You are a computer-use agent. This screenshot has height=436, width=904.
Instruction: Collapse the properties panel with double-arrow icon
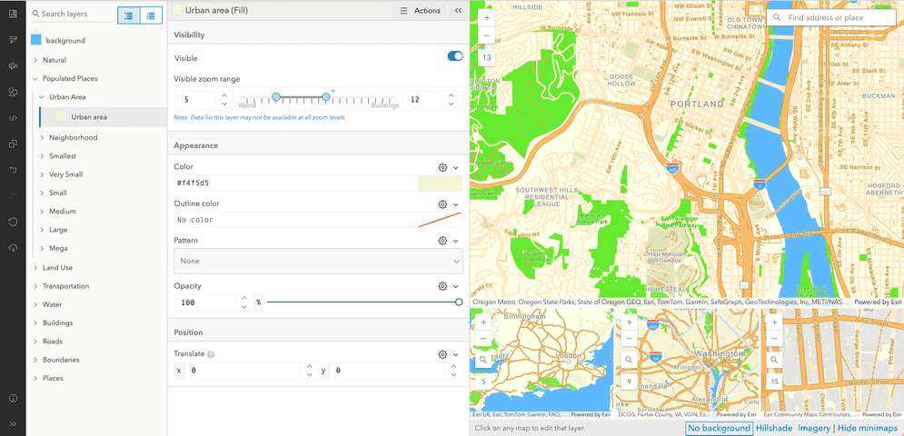click(x=458, y=11)
